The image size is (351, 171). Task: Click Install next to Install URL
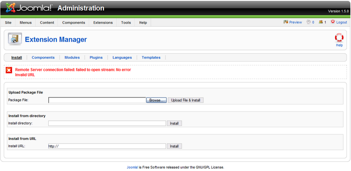click(x=174, y=146)
